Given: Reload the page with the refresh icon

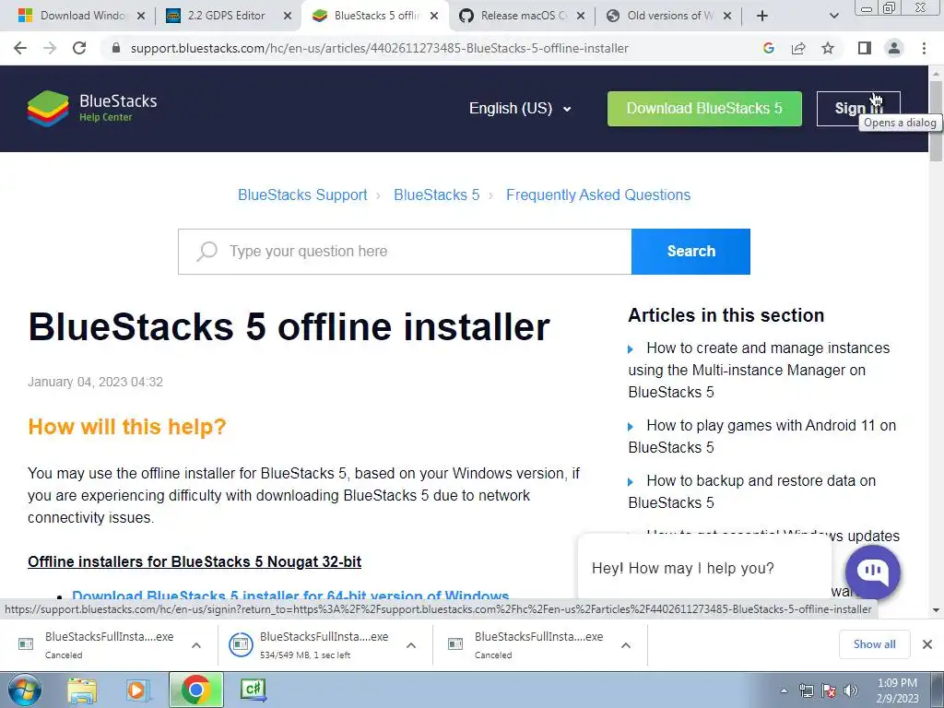Looking at the screenshot, I should pos(79,48).
